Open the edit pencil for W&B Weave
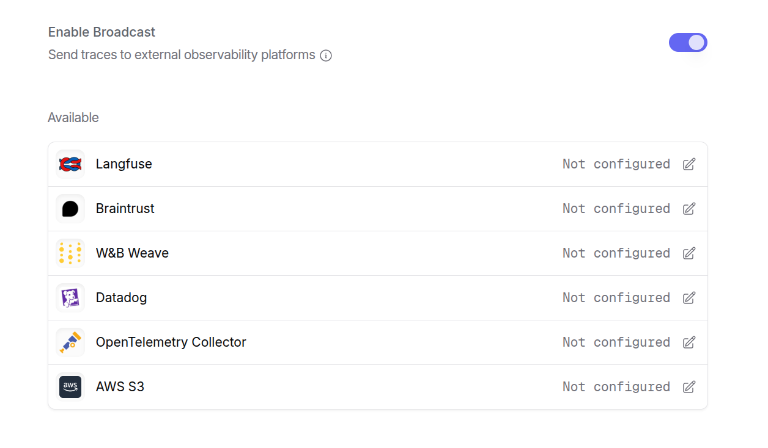 tap(689, 253)
